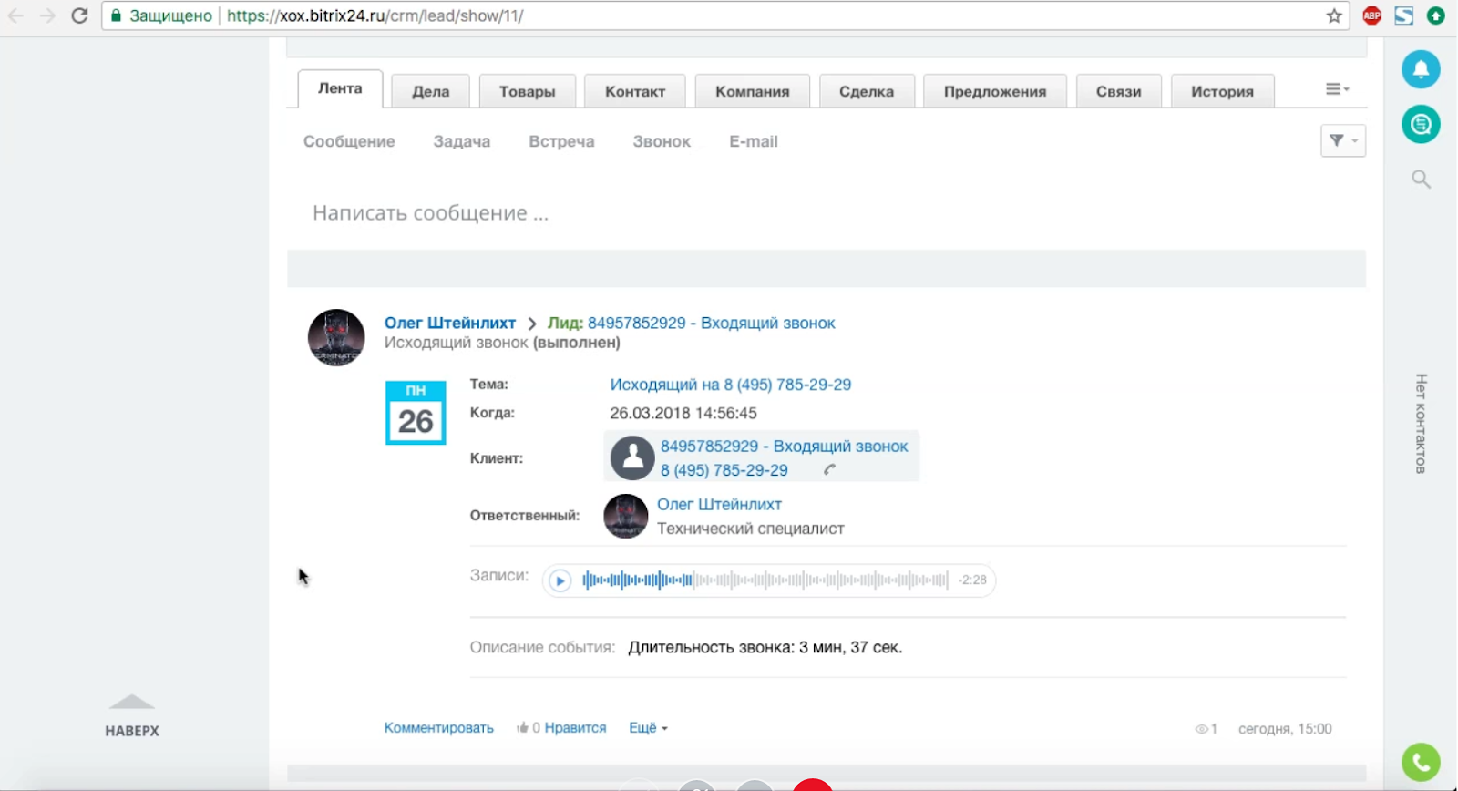Open the История tab
1458x791 pixels.
tap(1222, 91)
